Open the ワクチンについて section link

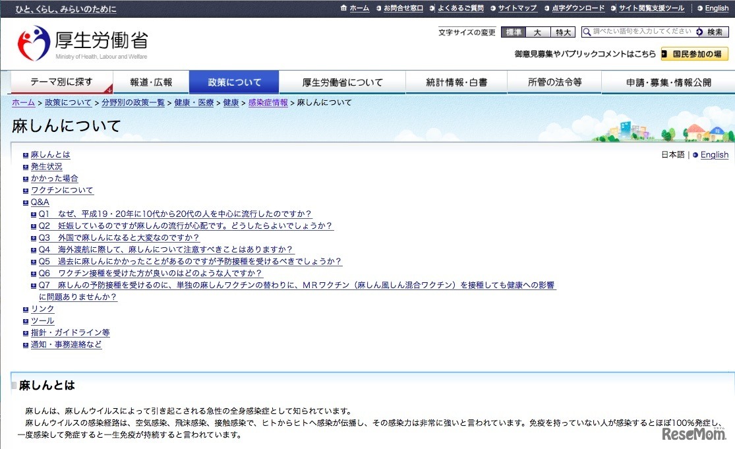coord(62,191)
